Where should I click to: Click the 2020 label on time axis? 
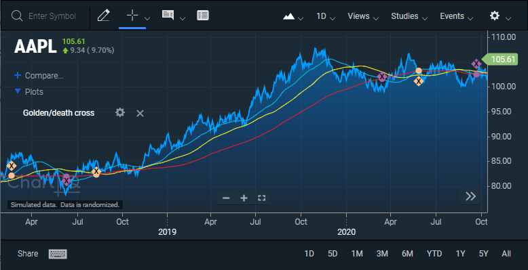coord(347,231)
